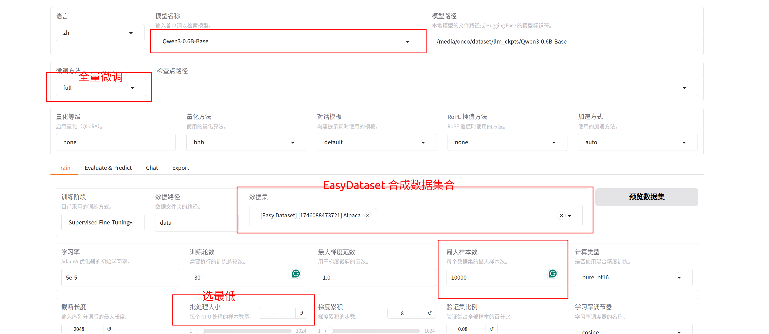The width and height of the screenshot is (769, 334).
Task: Open the 加速方式 auto dropdown
Action: click(x=637, y=142)
